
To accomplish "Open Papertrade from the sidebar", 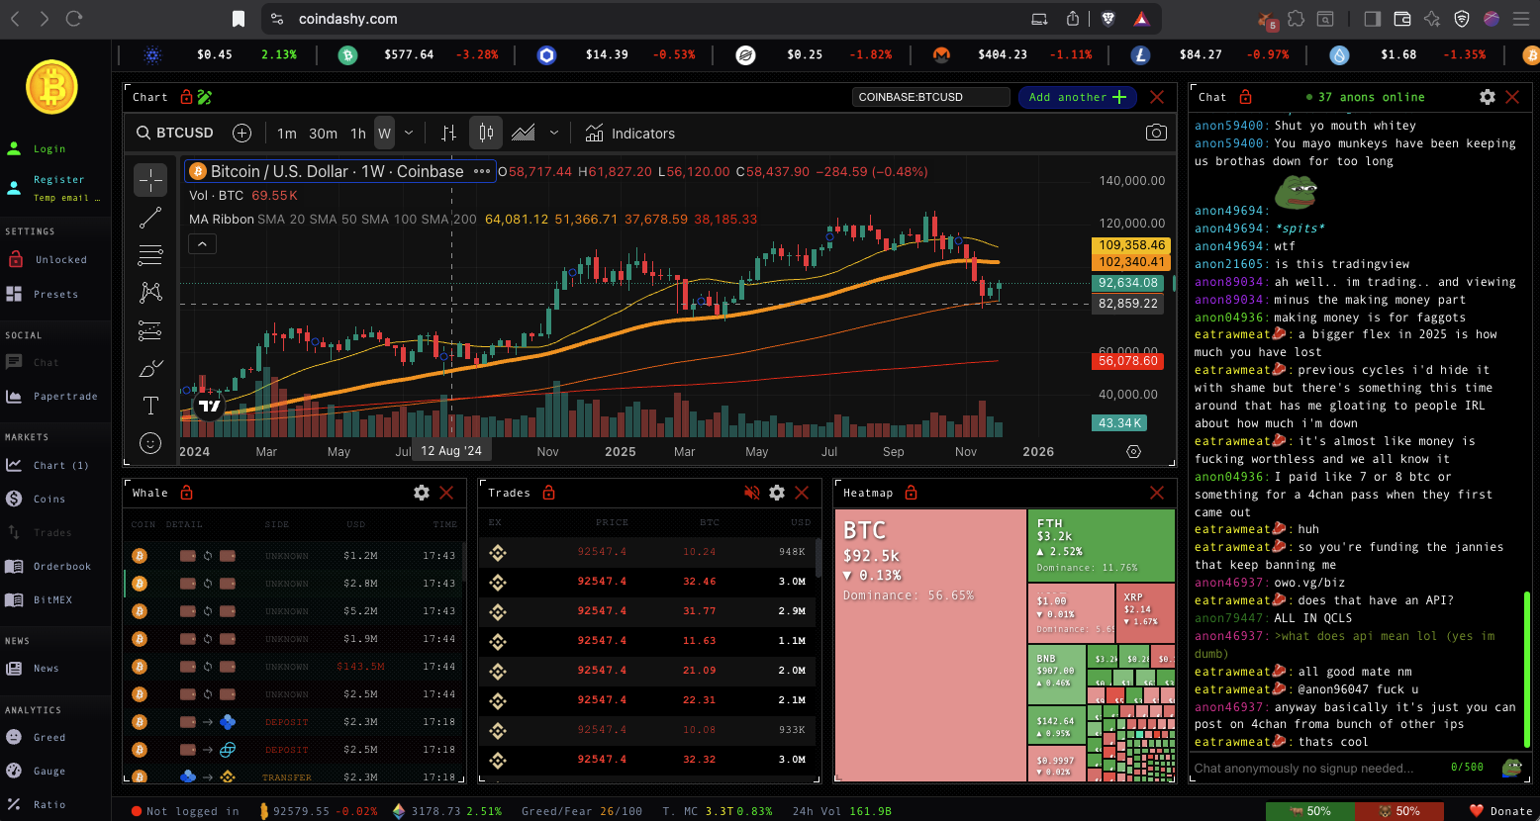I will tap(52, 397).
